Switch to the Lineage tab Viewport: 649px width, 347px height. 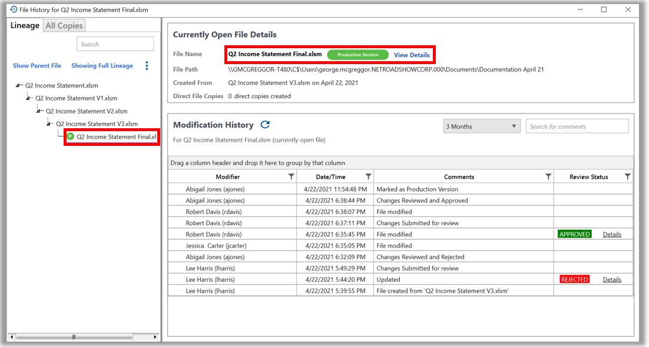[x=25, y=25]
